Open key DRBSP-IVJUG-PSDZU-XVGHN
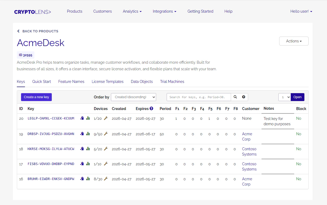This screenshot has height=205, width=327. coord(51,134)
